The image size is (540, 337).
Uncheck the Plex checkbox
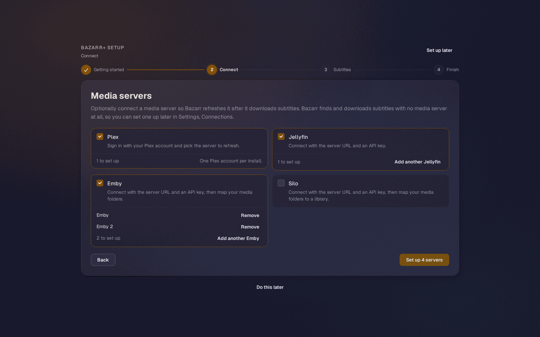click(x=100, y=136)
